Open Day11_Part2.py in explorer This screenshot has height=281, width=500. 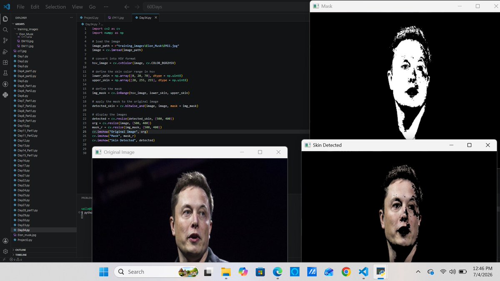(27, 135)
